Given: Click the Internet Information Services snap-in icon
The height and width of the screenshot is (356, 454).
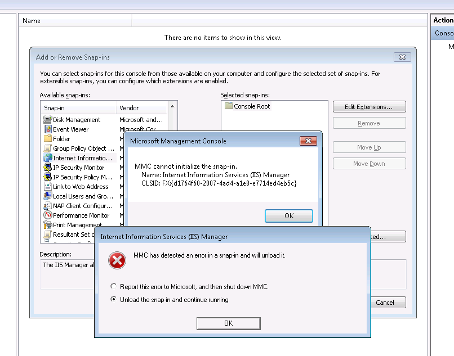Looking at the screenshot, I should point(47,157).
